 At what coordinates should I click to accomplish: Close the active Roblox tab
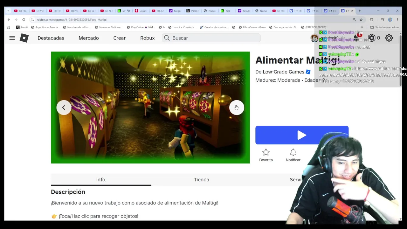tap(352, 11)
